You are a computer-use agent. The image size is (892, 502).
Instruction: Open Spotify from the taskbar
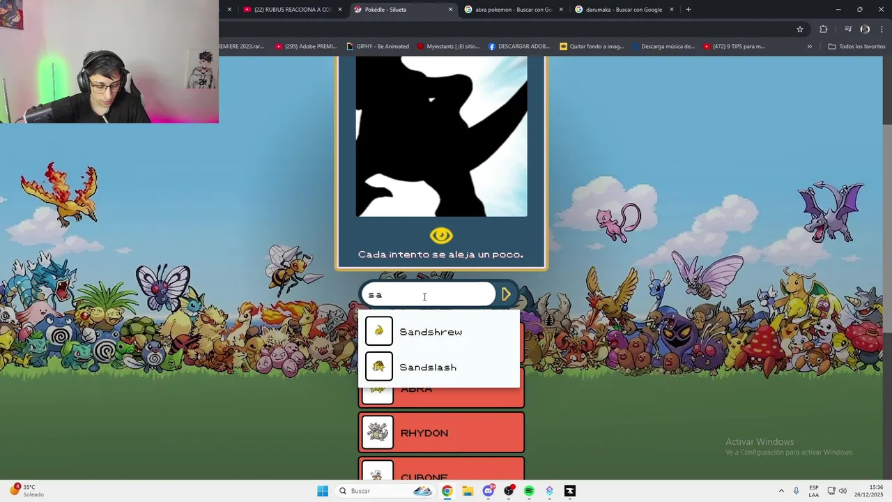529,491
